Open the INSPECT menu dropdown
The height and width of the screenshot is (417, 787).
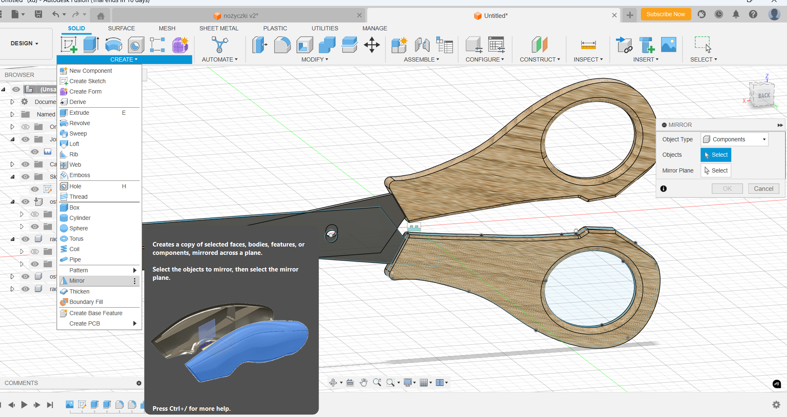tap(588, 59)
